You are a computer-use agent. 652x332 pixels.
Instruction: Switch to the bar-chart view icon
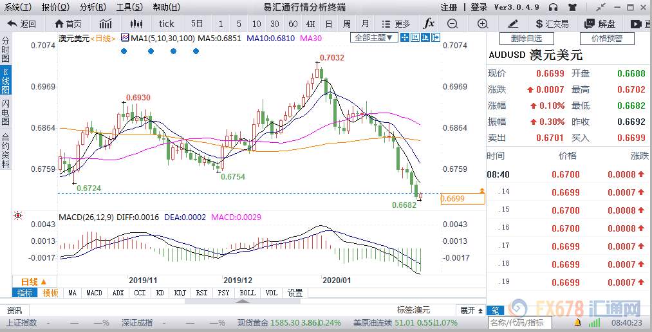tap(106, 24)
